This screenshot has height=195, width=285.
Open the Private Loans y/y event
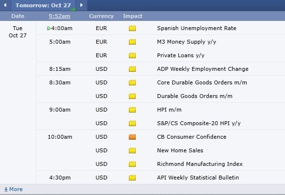point(181,55)
